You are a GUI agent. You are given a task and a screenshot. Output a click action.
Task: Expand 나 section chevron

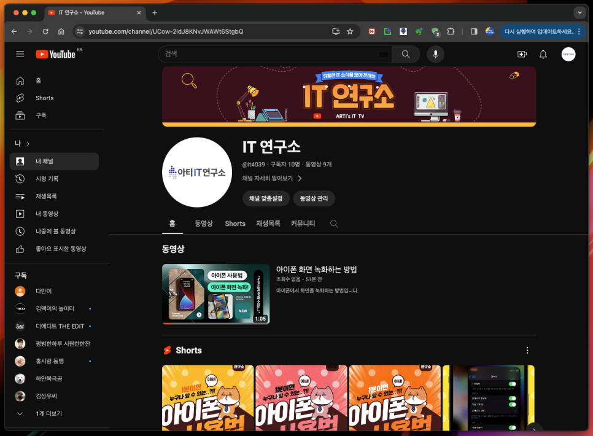[28, 144]
